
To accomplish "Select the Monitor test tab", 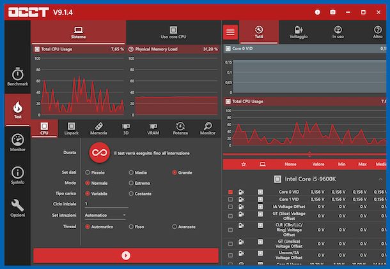I will coord(208,129).
